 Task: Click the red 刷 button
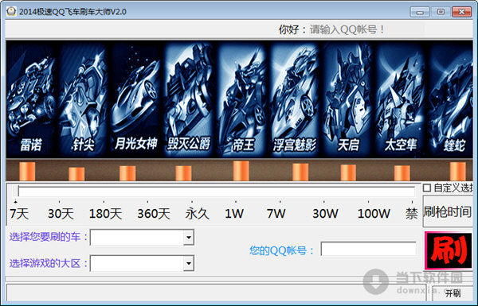449,250
